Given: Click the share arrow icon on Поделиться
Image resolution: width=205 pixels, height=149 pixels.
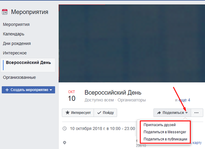Looking at the screenshot, I should (x=159, y=113).
